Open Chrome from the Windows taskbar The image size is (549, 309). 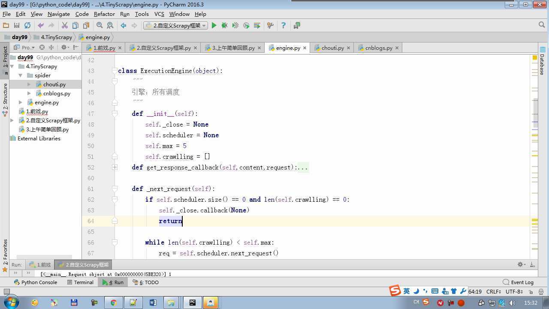click(113, 303)
